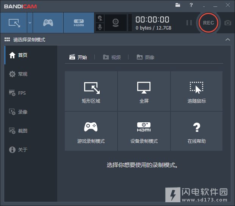235x206 pixels.
Task: Click the 0 bytes / 12.7GB storage text
Action: click(154, 28)
